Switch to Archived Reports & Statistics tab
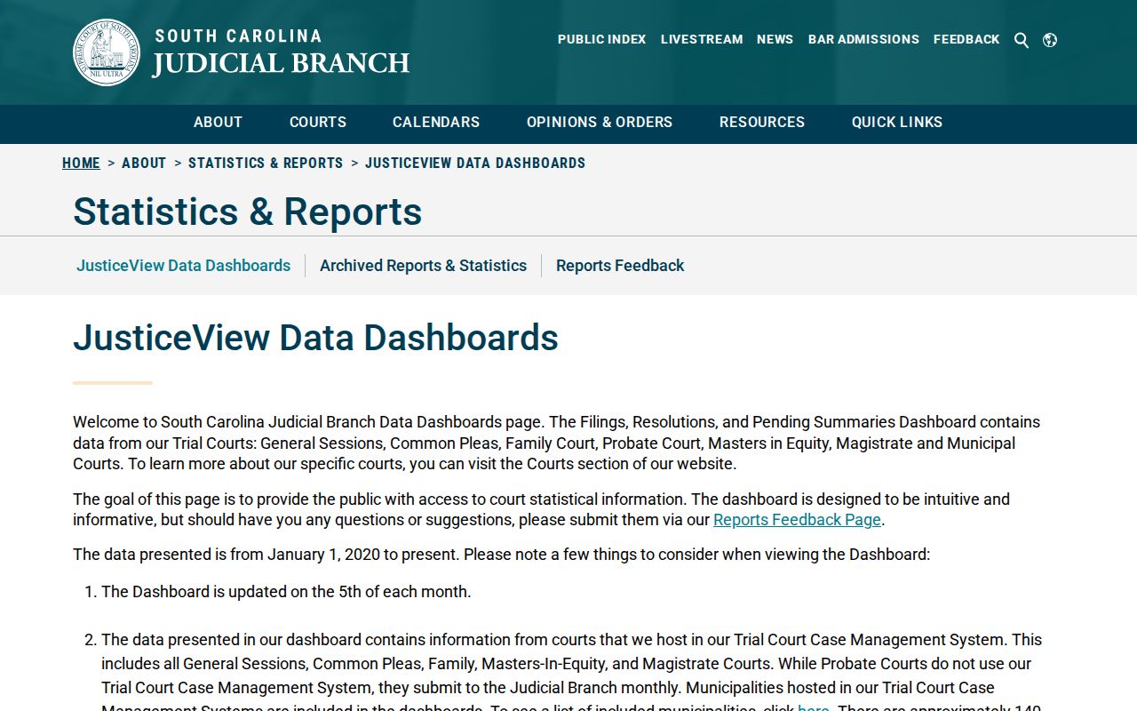 pos(423,266)
